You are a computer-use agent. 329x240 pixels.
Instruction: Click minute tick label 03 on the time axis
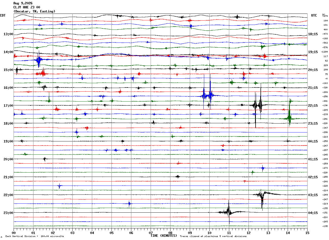(72, 233)
